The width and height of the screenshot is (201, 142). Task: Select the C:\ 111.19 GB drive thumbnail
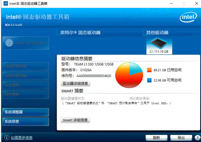159,46
